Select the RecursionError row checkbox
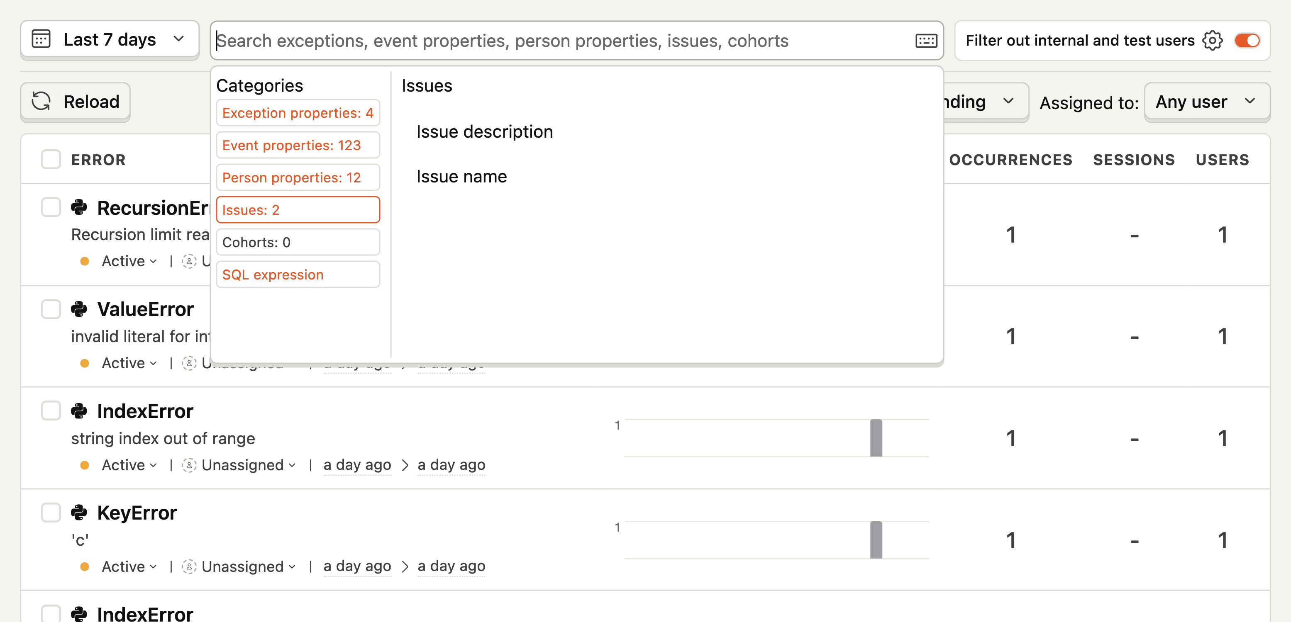 click(x=51, y=207)
